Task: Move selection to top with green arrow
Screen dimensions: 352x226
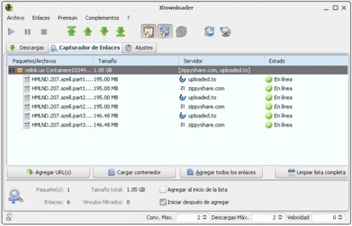Action: 72,31
